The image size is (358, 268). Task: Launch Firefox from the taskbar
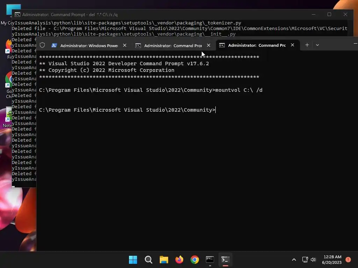[x=179, y=260]
